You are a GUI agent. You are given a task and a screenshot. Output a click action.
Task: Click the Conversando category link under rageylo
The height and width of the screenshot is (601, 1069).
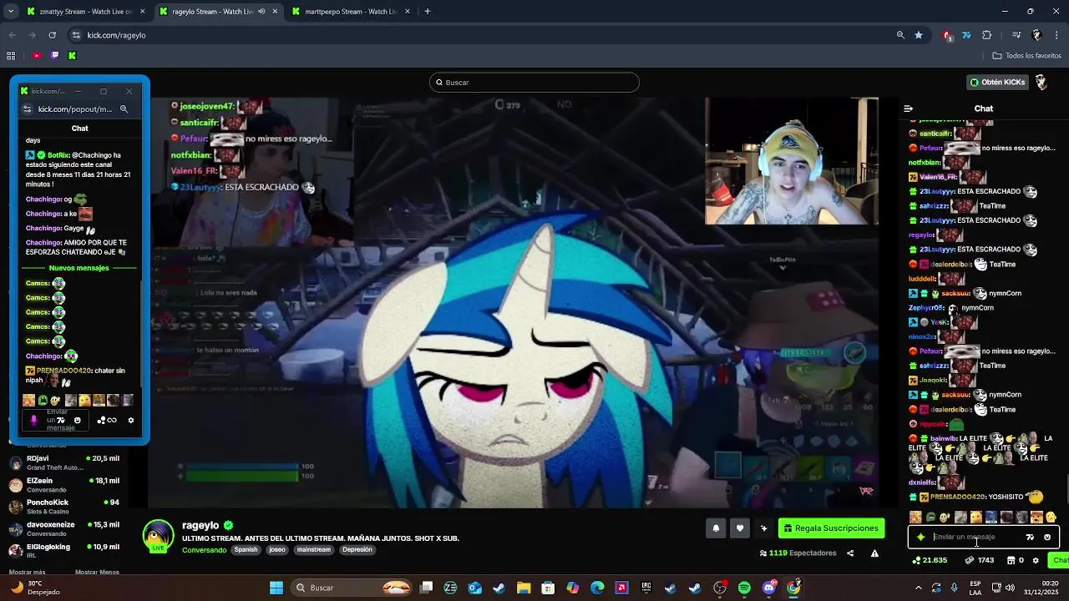pos(205,550)
